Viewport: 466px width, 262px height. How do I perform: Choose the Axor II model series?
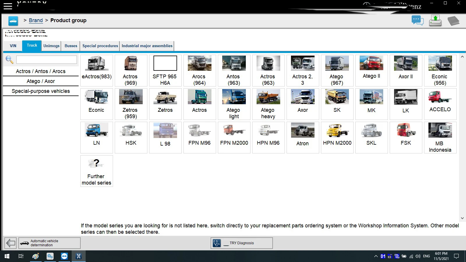tap(406, 70)
